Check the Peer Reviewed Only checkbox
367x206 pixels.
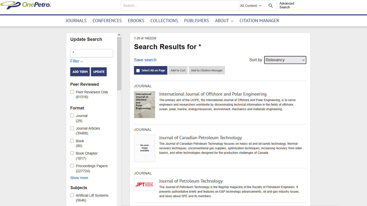tap(72, 92)
